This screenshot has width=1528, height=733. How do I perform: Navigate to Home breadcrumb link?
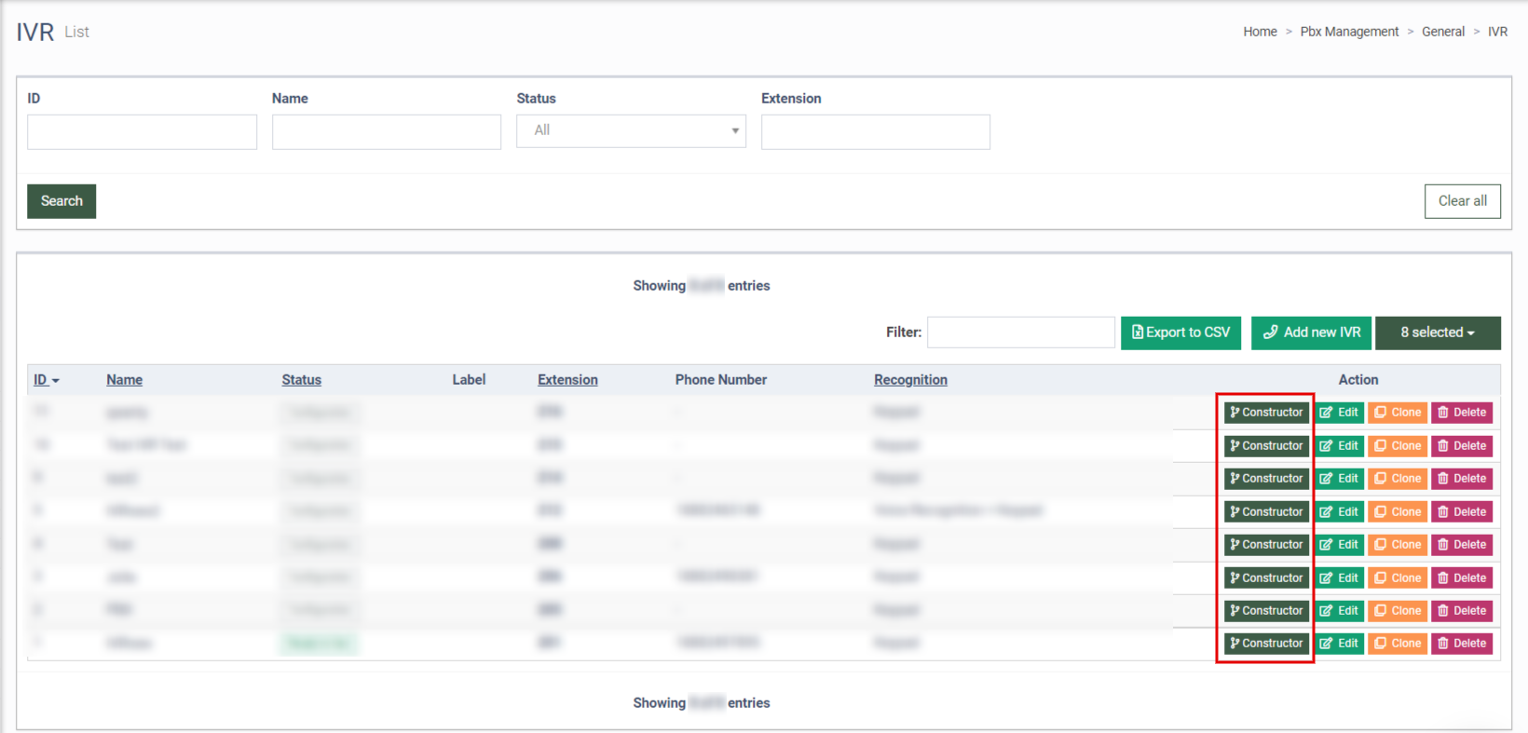(x=1260, y=32)
